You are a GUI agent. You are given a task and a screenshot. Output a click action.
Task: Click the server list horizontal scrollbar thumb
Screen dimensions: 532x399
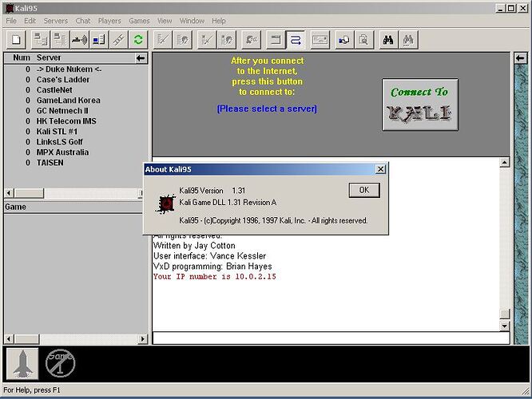tap(29, 193)
